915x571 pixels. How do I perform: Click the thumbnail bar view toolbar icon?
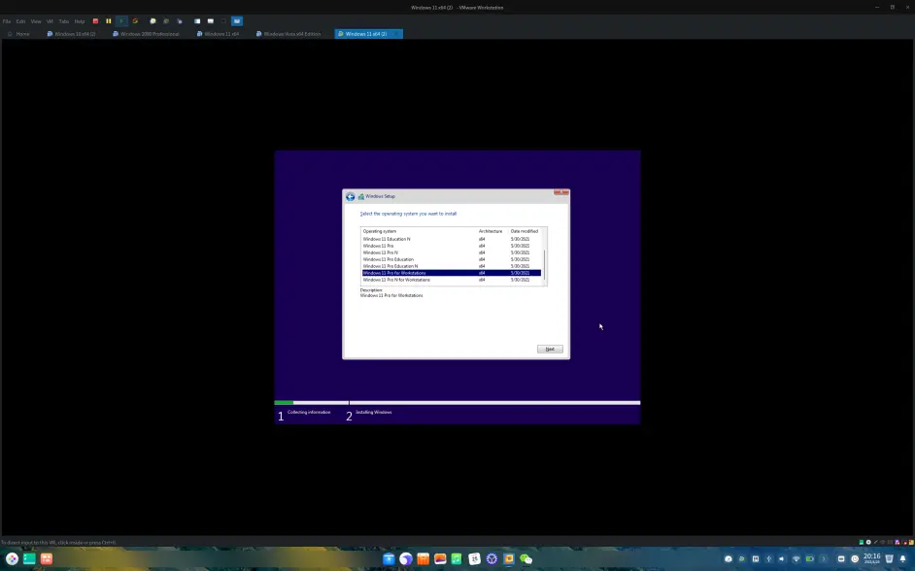click(211, 21)
